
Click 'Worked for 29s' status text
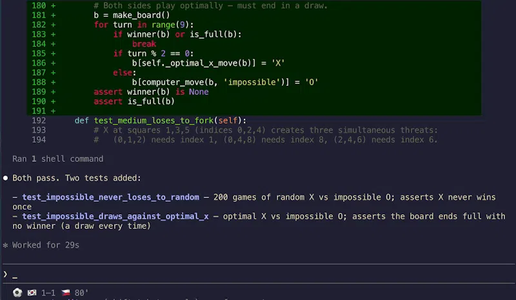coord(46,245)
